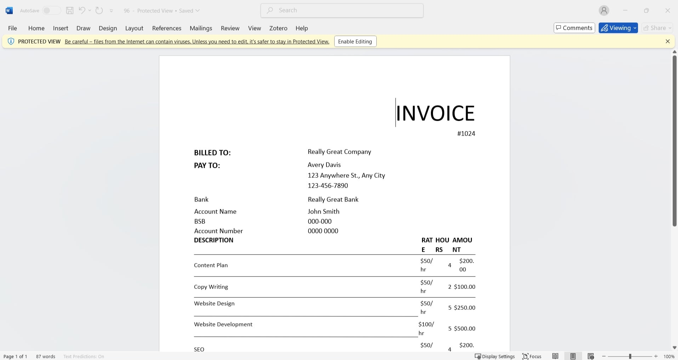Click the scroll down arrow

click(674, 348)
